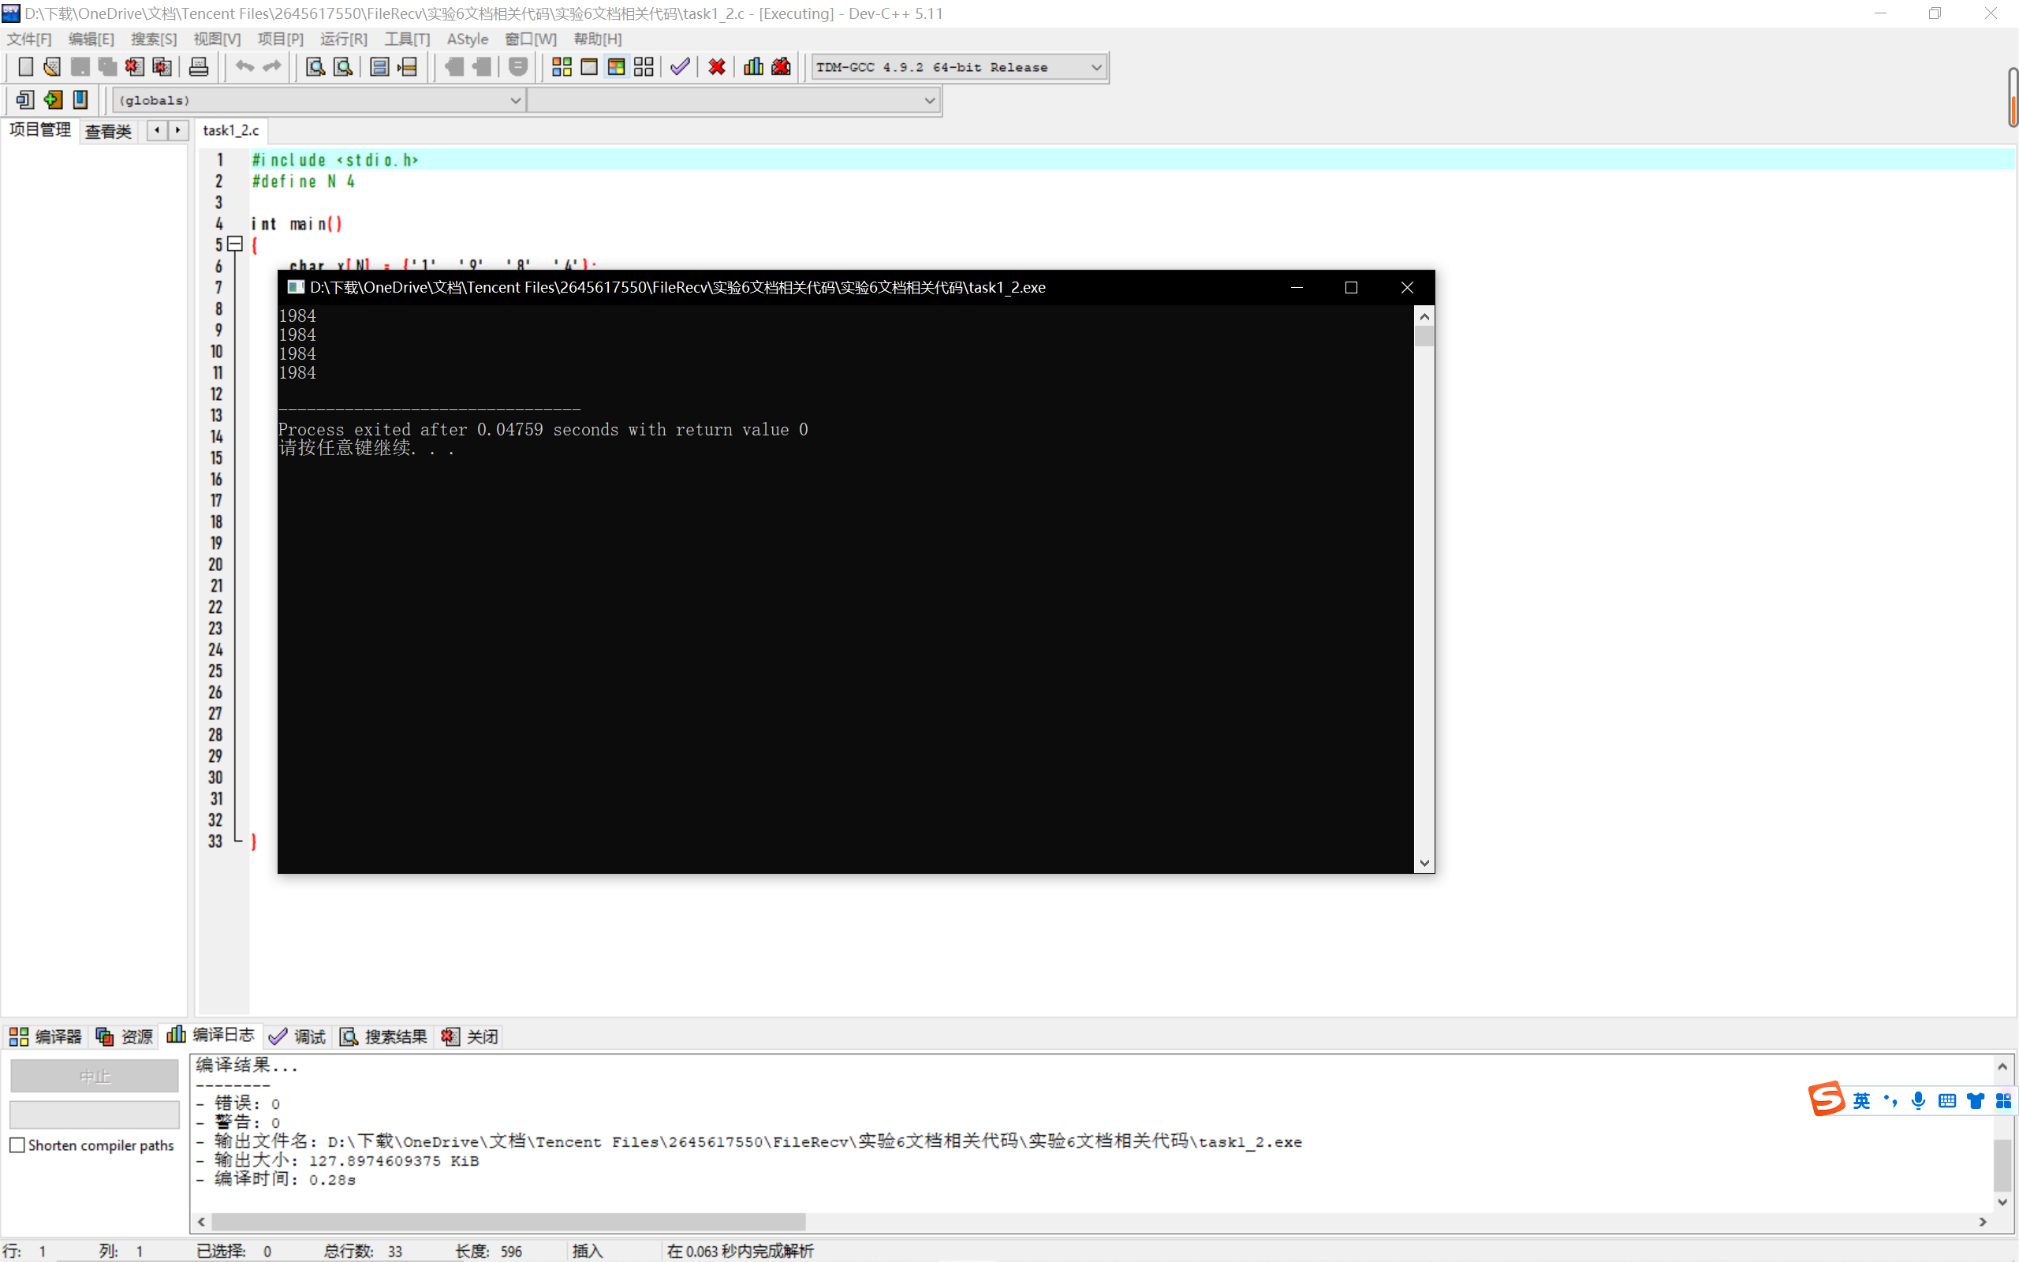The width and height of the screenshot is (2019, 1262).
Task: Click the profile analysis bar chart icon
Action: (x=753, y=67)
